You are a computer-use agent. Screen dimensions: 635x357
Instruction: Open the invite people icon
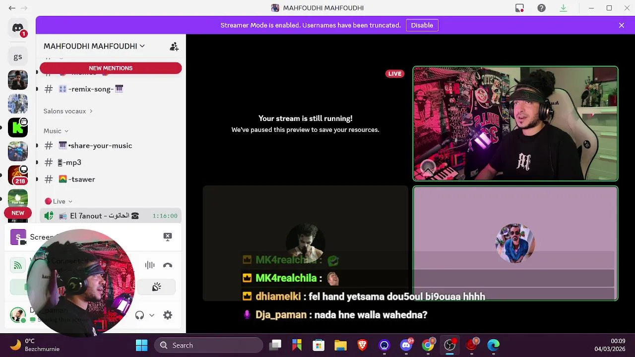[174, 47]
